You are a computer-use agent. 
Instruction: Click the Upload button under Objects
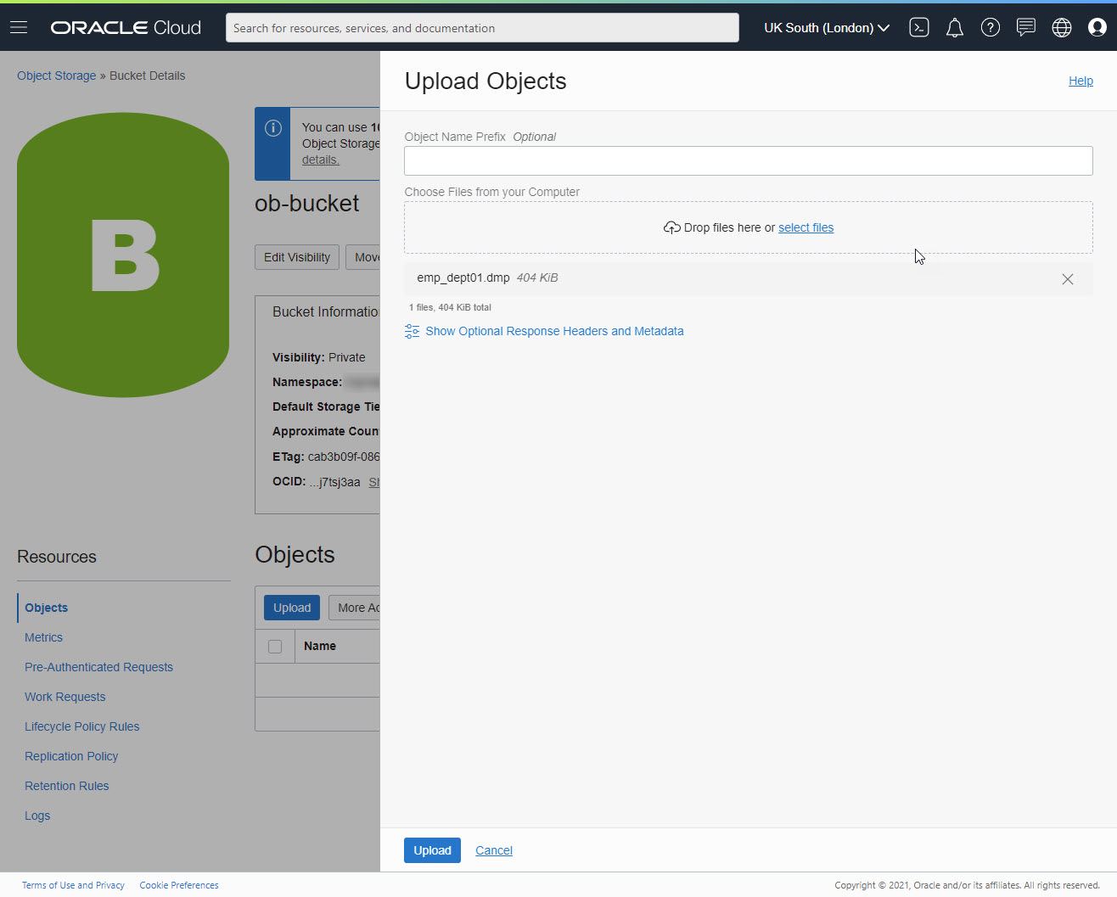pyautogui.click(x=292, y=608)
